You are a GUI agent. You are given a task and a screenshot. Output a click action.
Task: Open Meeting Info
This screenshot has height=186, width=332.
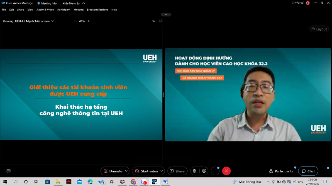point(47,3)
